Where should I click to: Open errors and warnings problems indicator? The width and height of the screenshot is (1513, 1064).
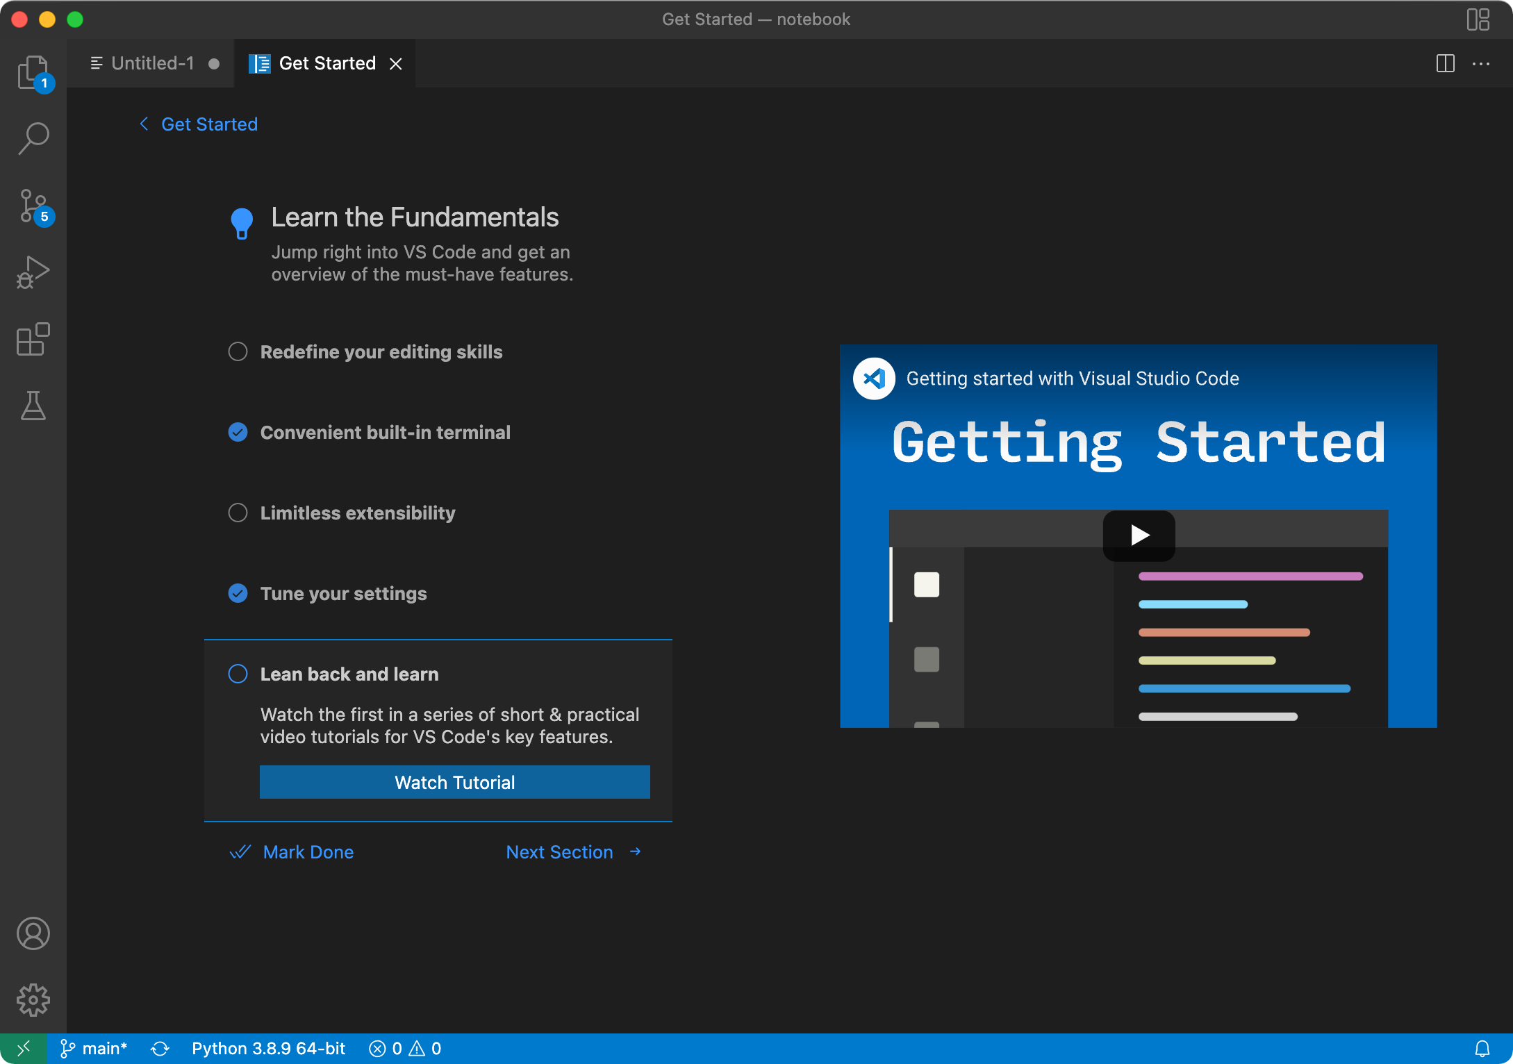click(x=405, y=1049)
